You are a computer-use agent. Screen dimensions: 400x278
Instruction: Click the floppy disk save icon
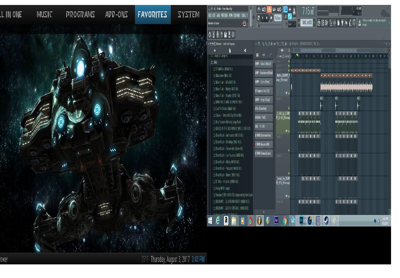tap(225, 35)
